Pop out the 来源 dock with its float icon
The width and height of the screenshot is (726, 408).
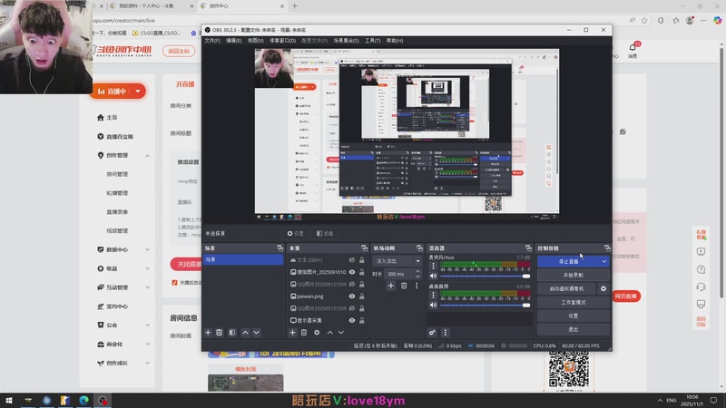click(x=365, y=248)
